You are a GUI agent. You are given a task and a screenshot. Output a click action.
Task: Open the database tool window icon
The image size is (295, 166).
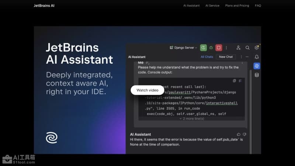point(257,75)
